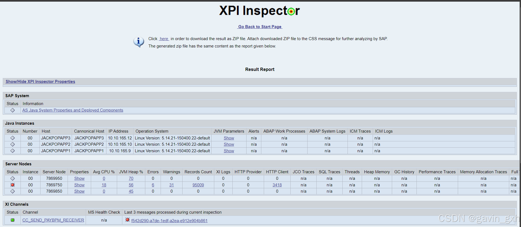Image resolution: width=521 pixels, height=227 pixels.
Task: Click the Cannonical Host column header
Action: 89,131
